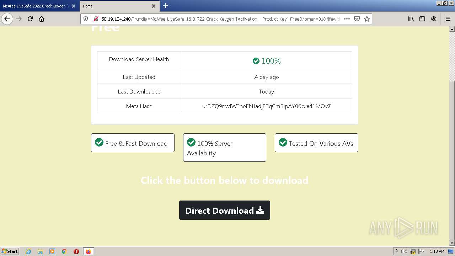Click the Last Downloaded label
The image size is (455, 256).
coord(139,91)
